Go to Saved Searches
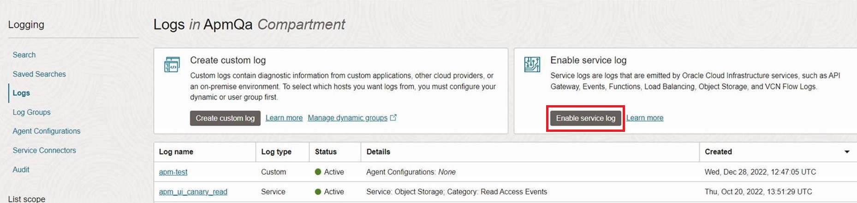The height and width of the screenshot is (203, 857). (39, 74)
